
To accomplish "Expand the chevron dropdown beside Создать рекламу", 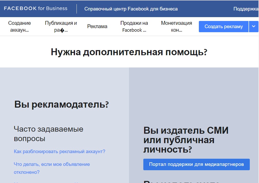I will tap(254, 27).
